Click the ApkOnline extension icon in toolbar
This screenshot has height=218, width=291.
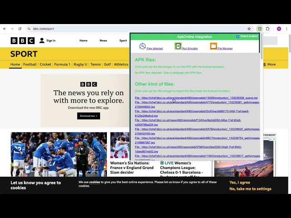tap(260, 29)
